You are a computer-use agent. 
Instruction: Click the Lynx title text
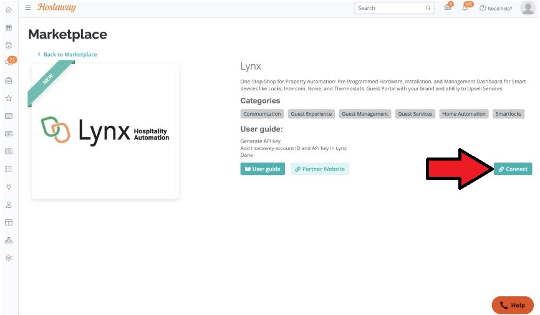[251, 66]
